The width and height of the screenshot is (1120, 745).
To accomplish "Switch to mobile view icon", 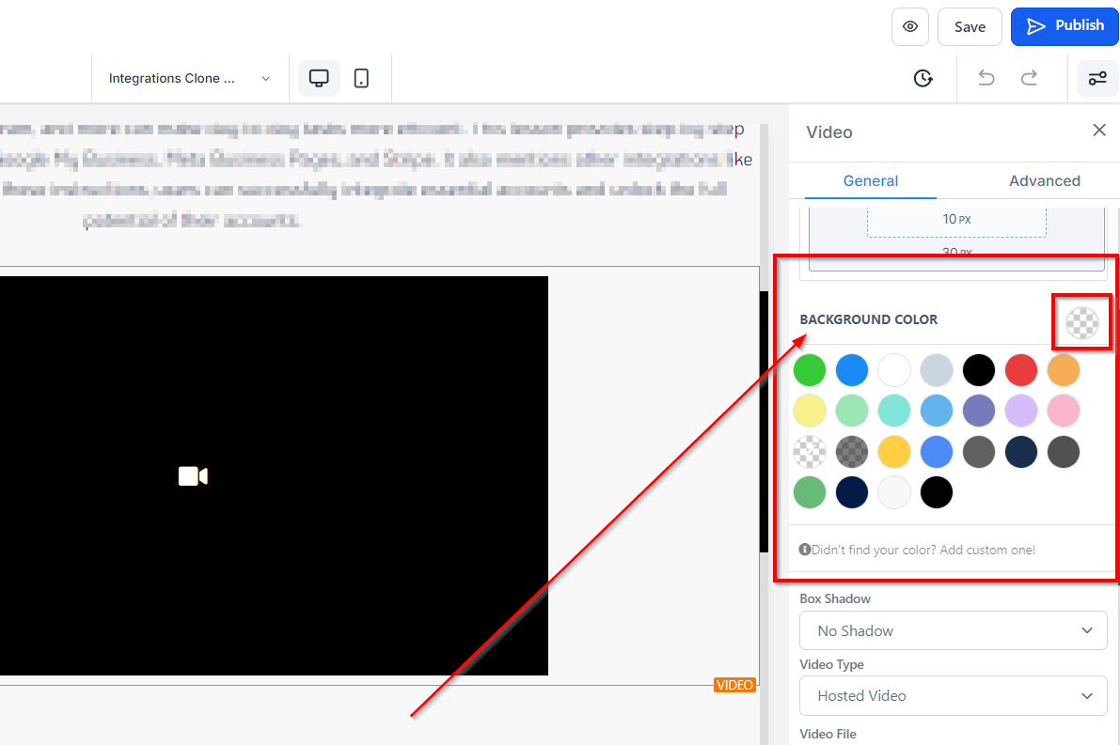I will point(361,78).
